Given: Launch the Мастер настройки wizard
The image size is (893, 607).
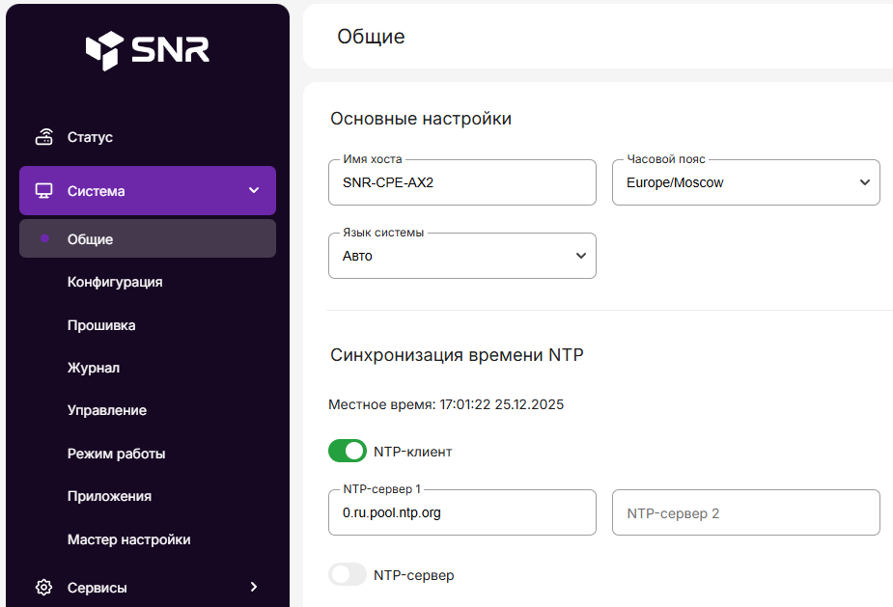Looking at the screenshot, I should point(128,539).
